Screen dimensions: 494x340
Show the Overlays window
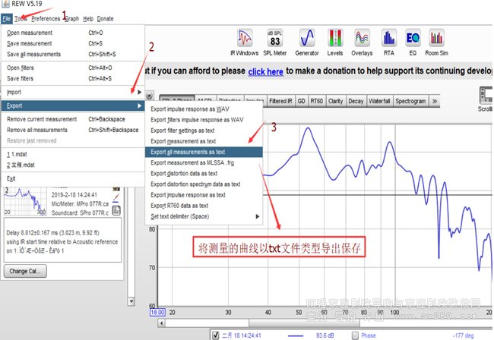(x=363, y=41)
